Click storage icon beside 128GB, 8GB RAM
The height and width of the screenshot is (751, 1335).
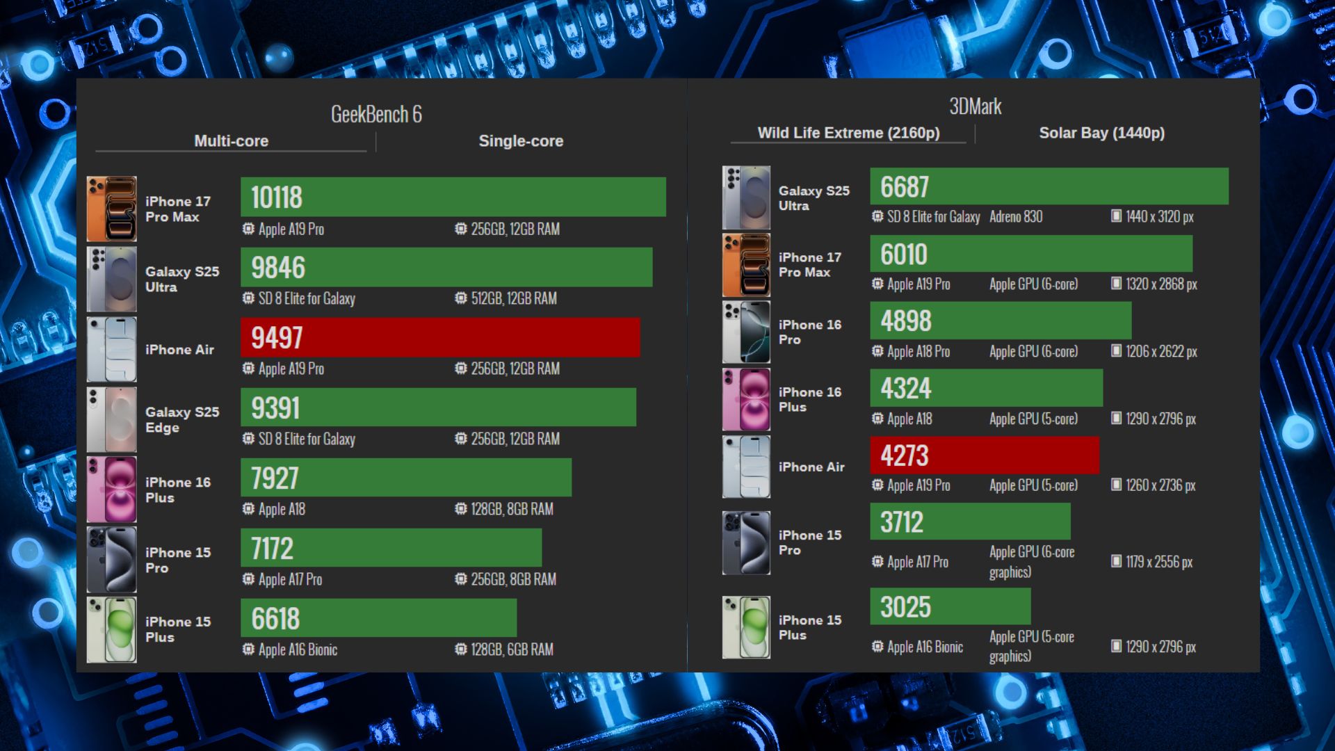(x=460, y=509)
